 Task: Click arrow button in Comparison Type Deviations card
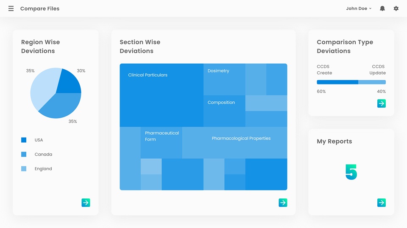point(382,103)
